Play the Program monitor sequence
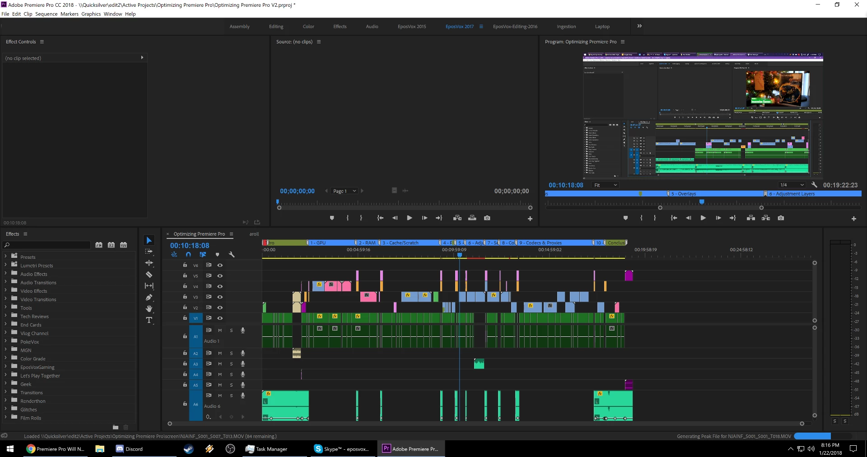867x457 pixels. pyautogui.click(x=703, y=218)
